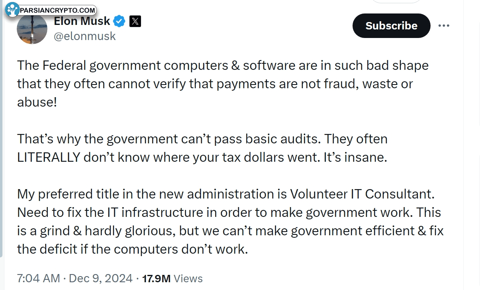Screen dimensions: 480x290
Task: Open the three-dot more options menu
Action: coord(444,26)
